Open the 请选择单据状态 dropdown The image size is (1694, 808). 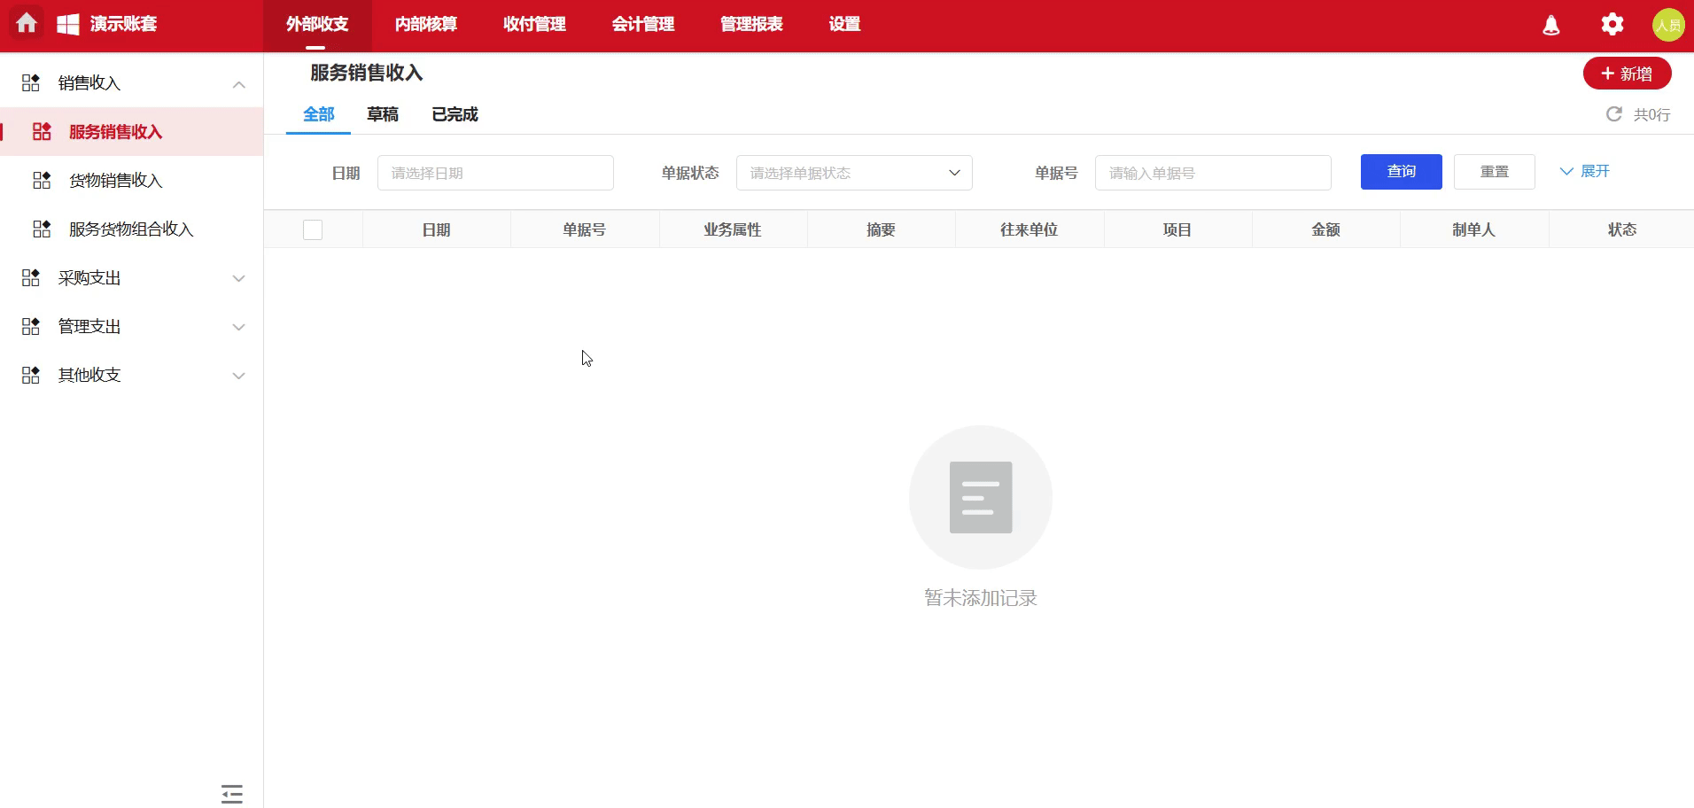coord(853,173)
